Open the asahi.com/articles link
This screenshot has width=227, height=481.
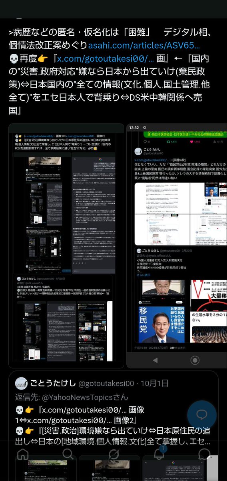pos(144,46)
